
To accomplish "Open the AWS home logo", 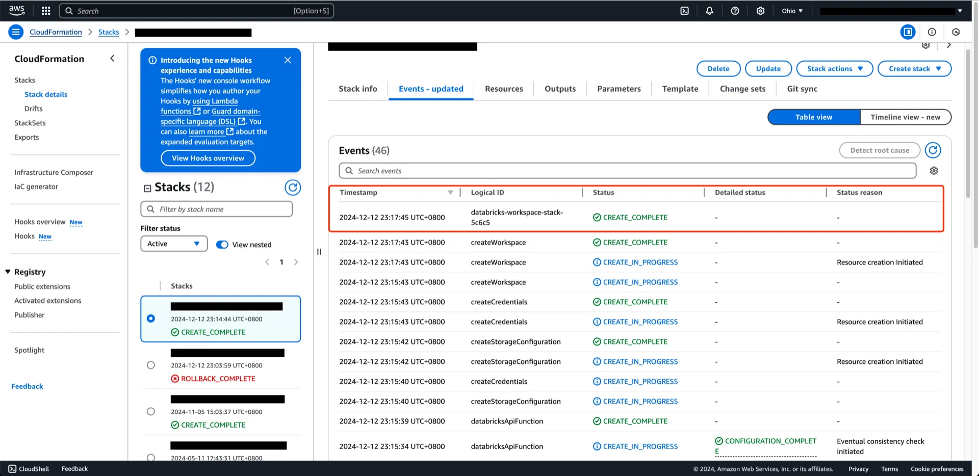I will click(17, 11).
